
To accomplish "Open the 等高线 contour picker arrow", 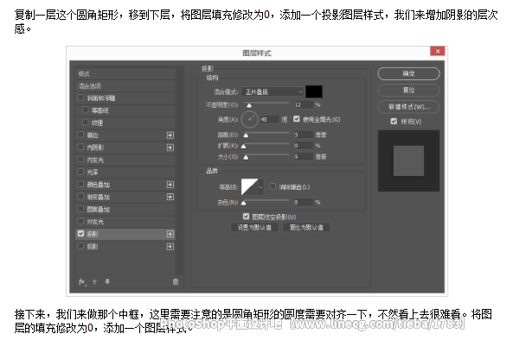I will coord(260,187).
